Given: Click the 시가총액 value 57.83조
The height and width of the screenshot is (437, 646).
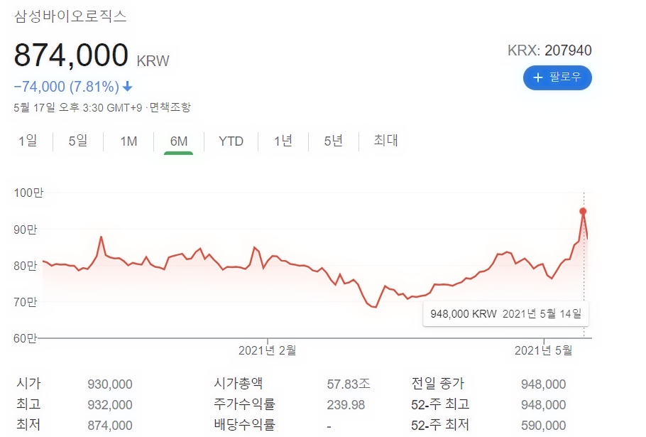Looking at the screenshot, I should coord(349,384).
